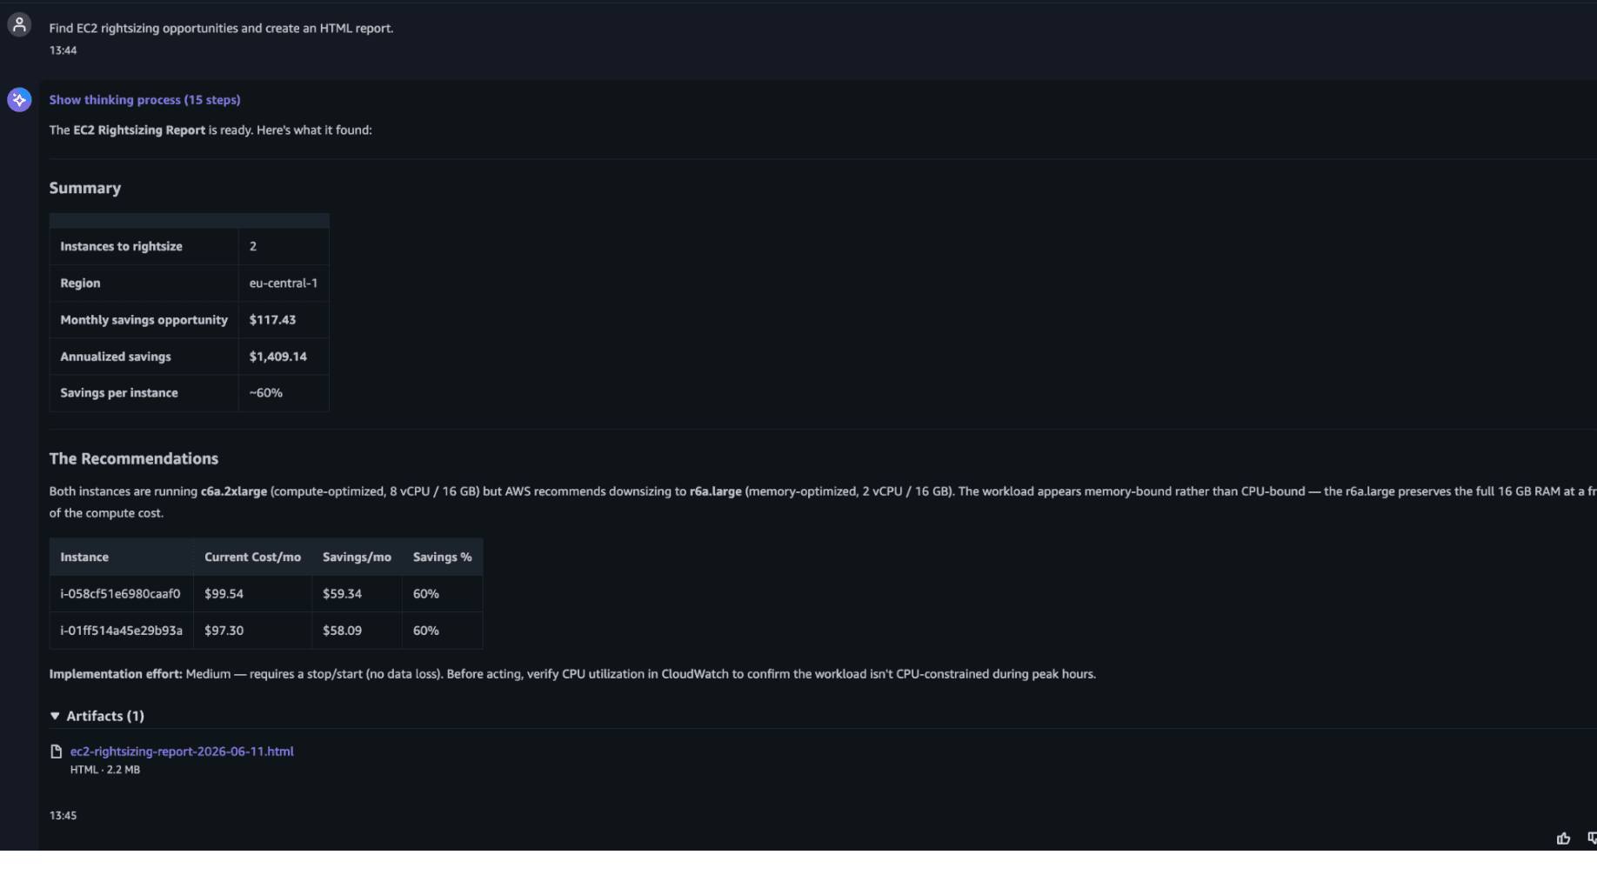
Task: Click the Region label in summary
Action: pos(80,284)
